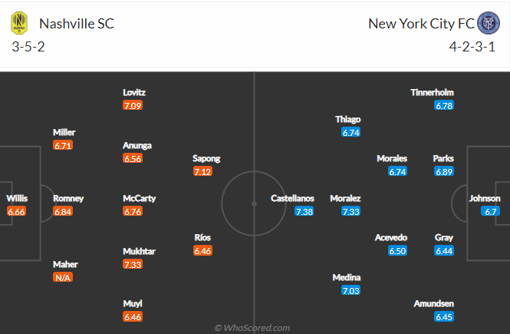Viewport: 510px width, 334px height.
Task: Click Johnson's 6.7 rating badge
Action: [491, 212]
